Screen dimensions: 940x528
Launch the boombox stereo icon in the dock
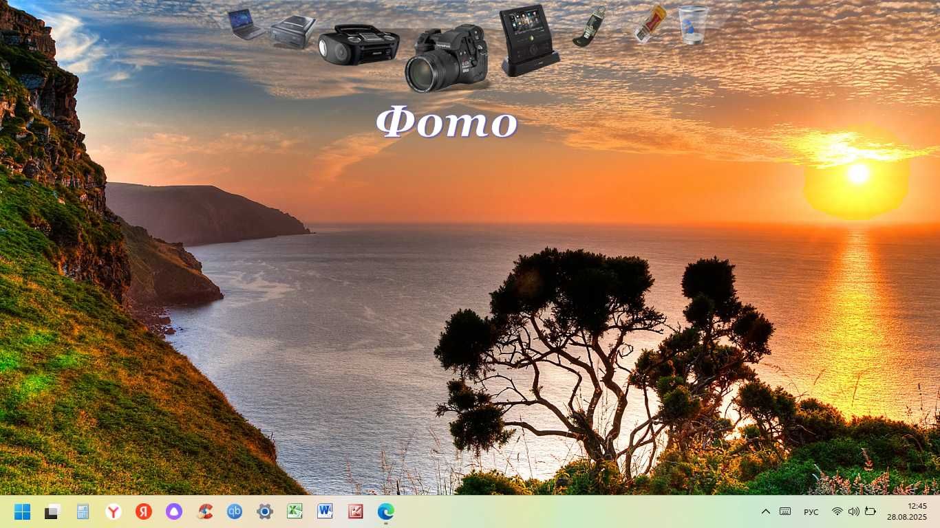click(x=359, y=45)
